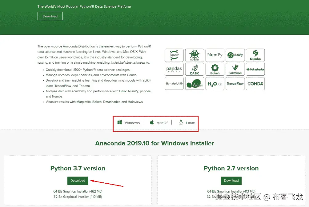Click the Python 3.7 version heading
The image size is (309, 207).
78,168
